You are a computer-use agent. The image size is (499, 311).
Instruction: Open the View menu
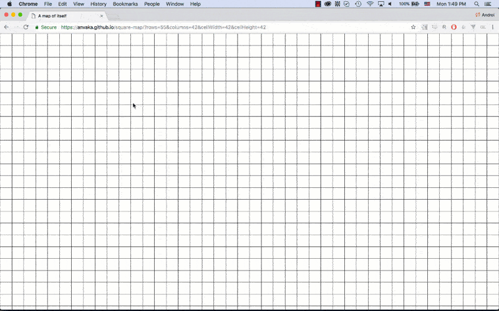tap(79, 4)
